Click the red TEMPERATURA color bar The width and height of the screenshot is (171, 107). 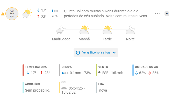pyautogui.click(x=23, y=70)
